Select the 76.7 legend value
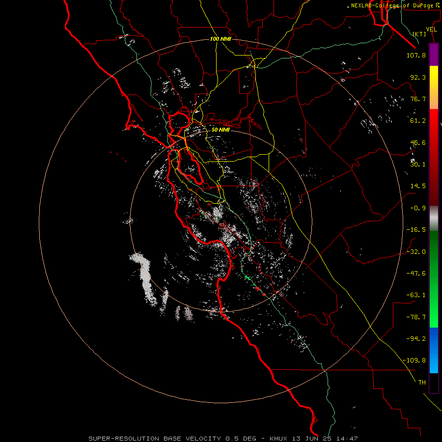 pos(418,99)
